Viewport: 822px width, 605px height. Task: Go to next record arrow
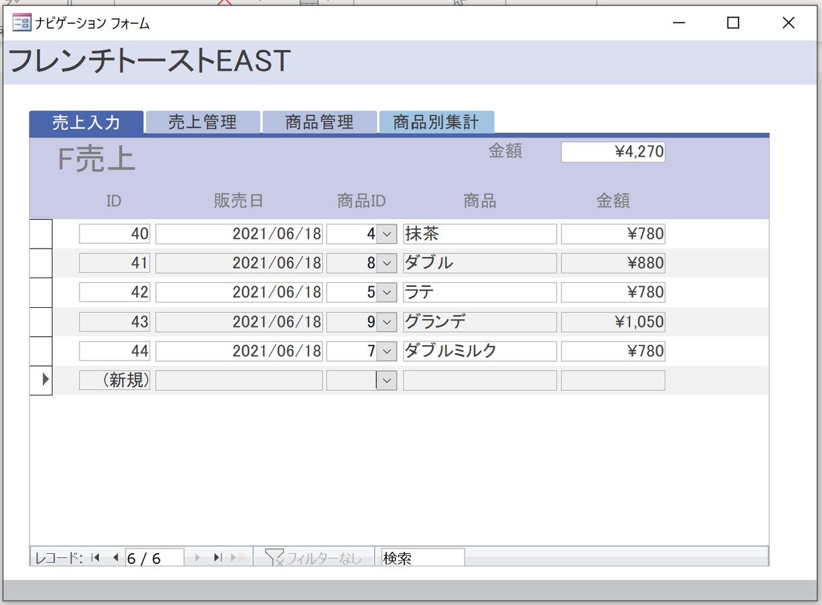[x=197, y=557]
